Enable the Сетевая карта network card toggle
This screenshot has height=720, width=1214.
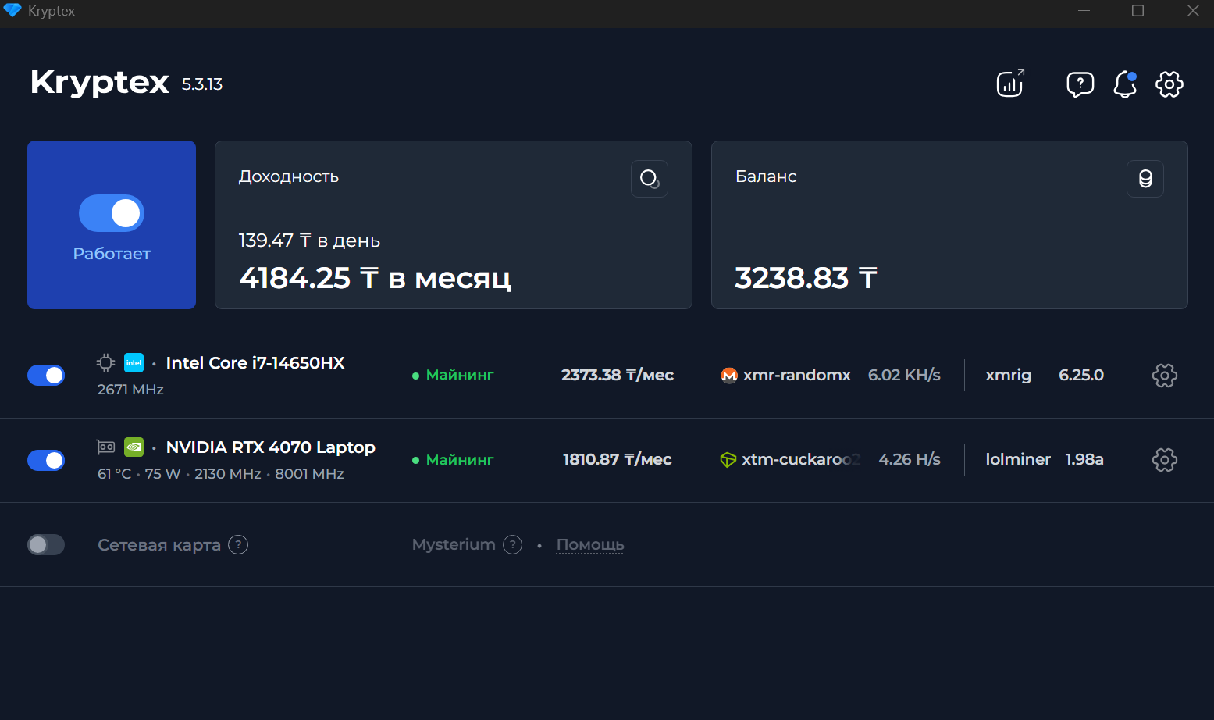(x=46, y=544)
